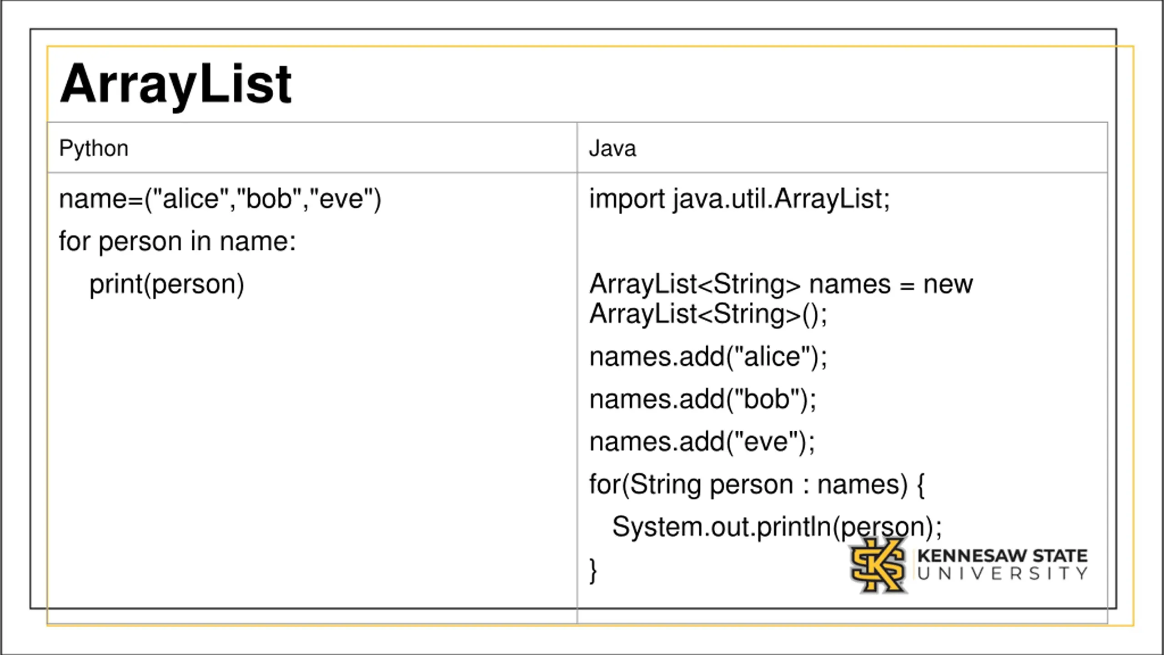Click the name=("alice","bob","eve") line
Image resolution: width=1164 pixels, height=655 pixels.
pyautogui.click(x=220, y=199)
